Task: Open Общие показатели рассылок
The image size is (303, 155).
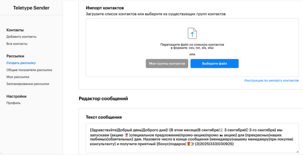Action: coord(29,70)
